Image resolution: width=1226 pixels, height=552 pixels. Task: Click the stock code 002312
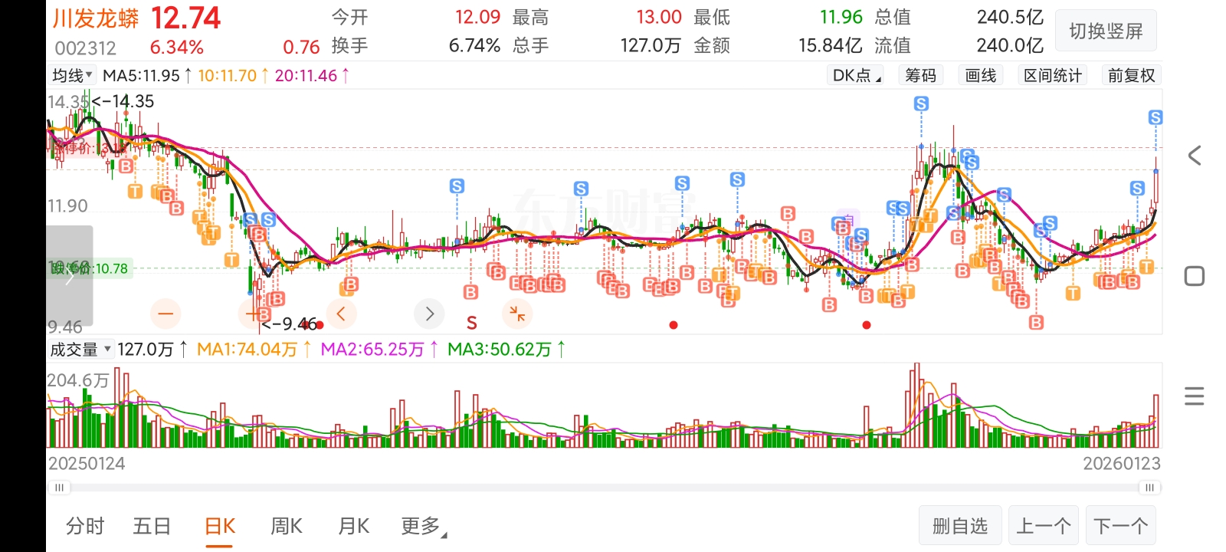[85, 48]
